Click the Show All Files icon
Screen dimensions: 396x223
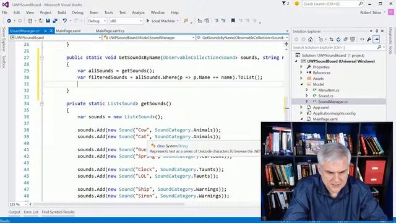coord(353,39)
